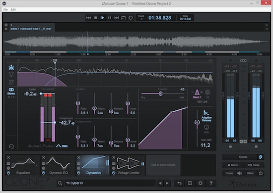The image size is (273, 193).
Task: Click the limiter Ratio slider knob 3,9:1
Action: pyautogui.click(x=78, y=103)
